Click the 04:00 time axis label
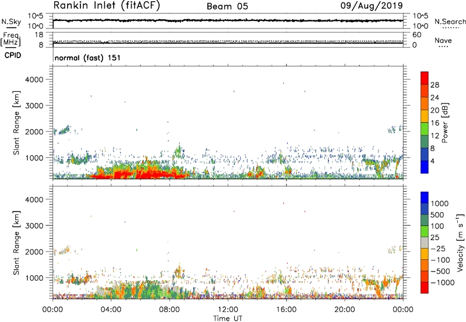Viewport: 466px width, 322px height. pyautogui.click(x=111, y=310)
